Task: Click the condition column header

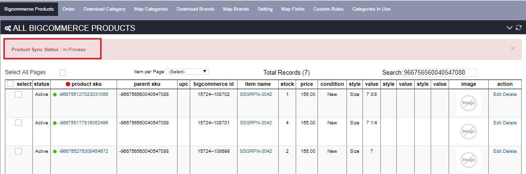Action: 332,84
